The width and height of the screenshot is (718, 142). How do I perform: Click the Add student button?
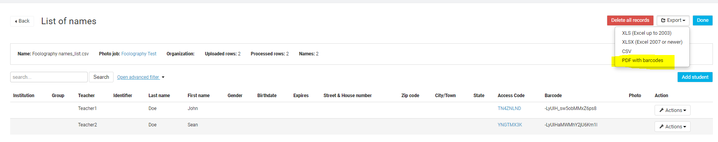point(695,77)
